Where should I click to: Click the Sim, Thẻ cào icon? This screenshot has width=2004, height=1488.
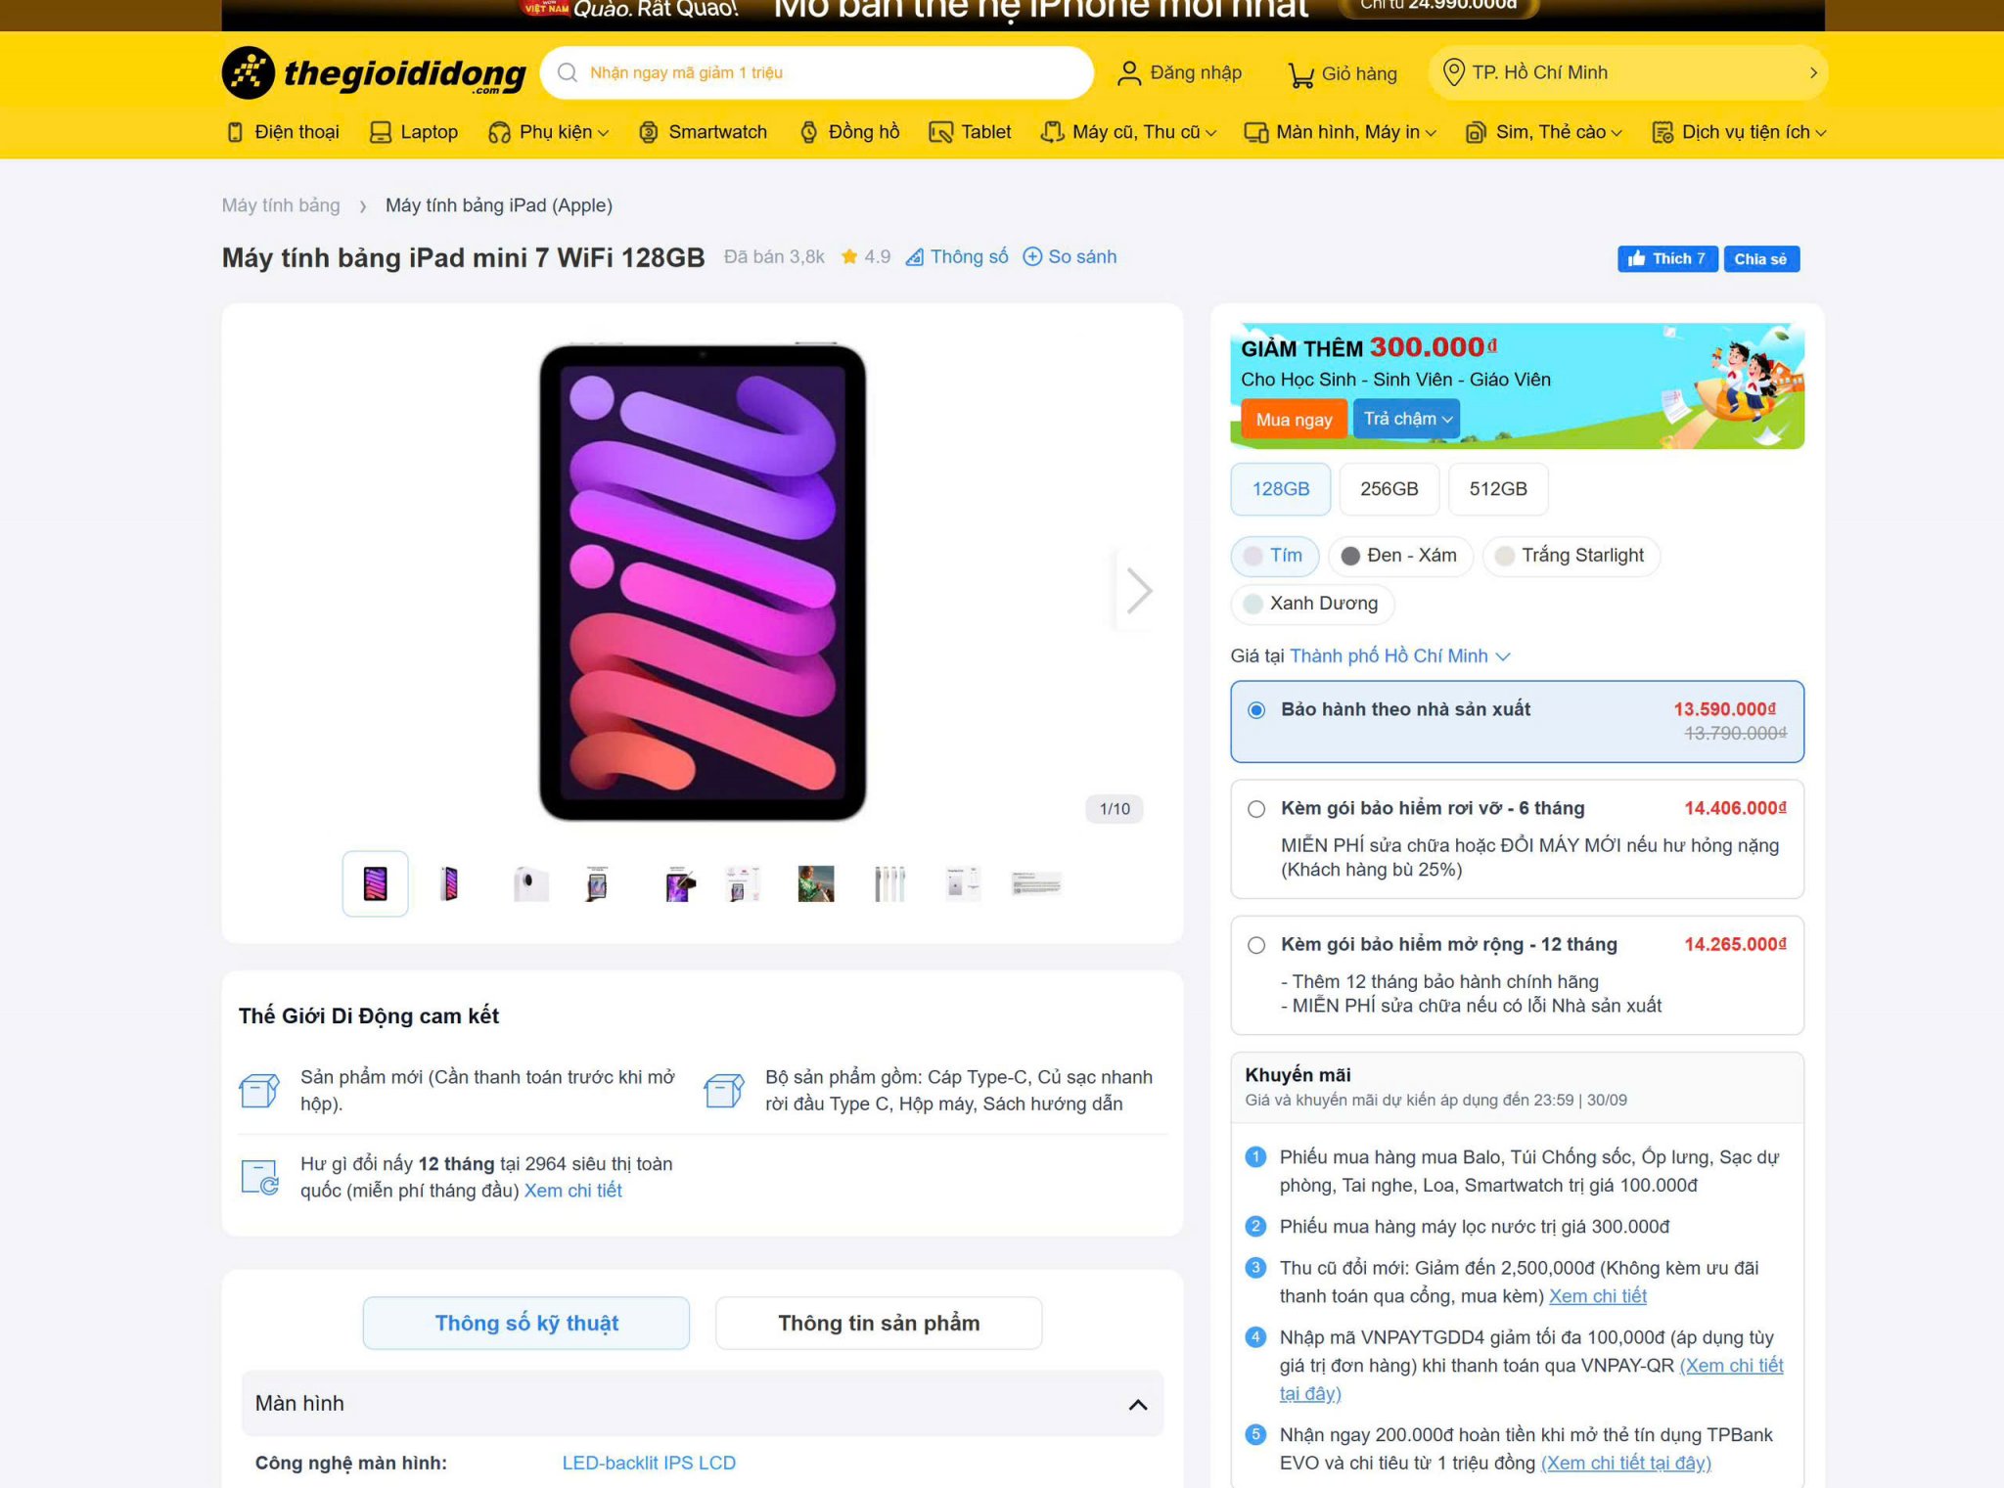click(1476, 132)
